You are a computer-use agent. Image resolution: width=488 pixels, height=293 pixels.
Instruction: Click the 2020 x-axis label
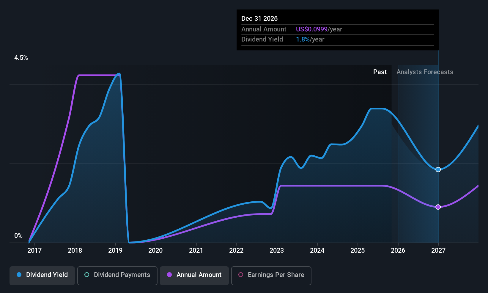tap(155, 251)
